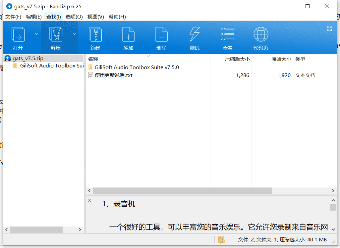Click tree panel scrollbar left arrow
Screen dimensions: 340x248
click(7, 229)
